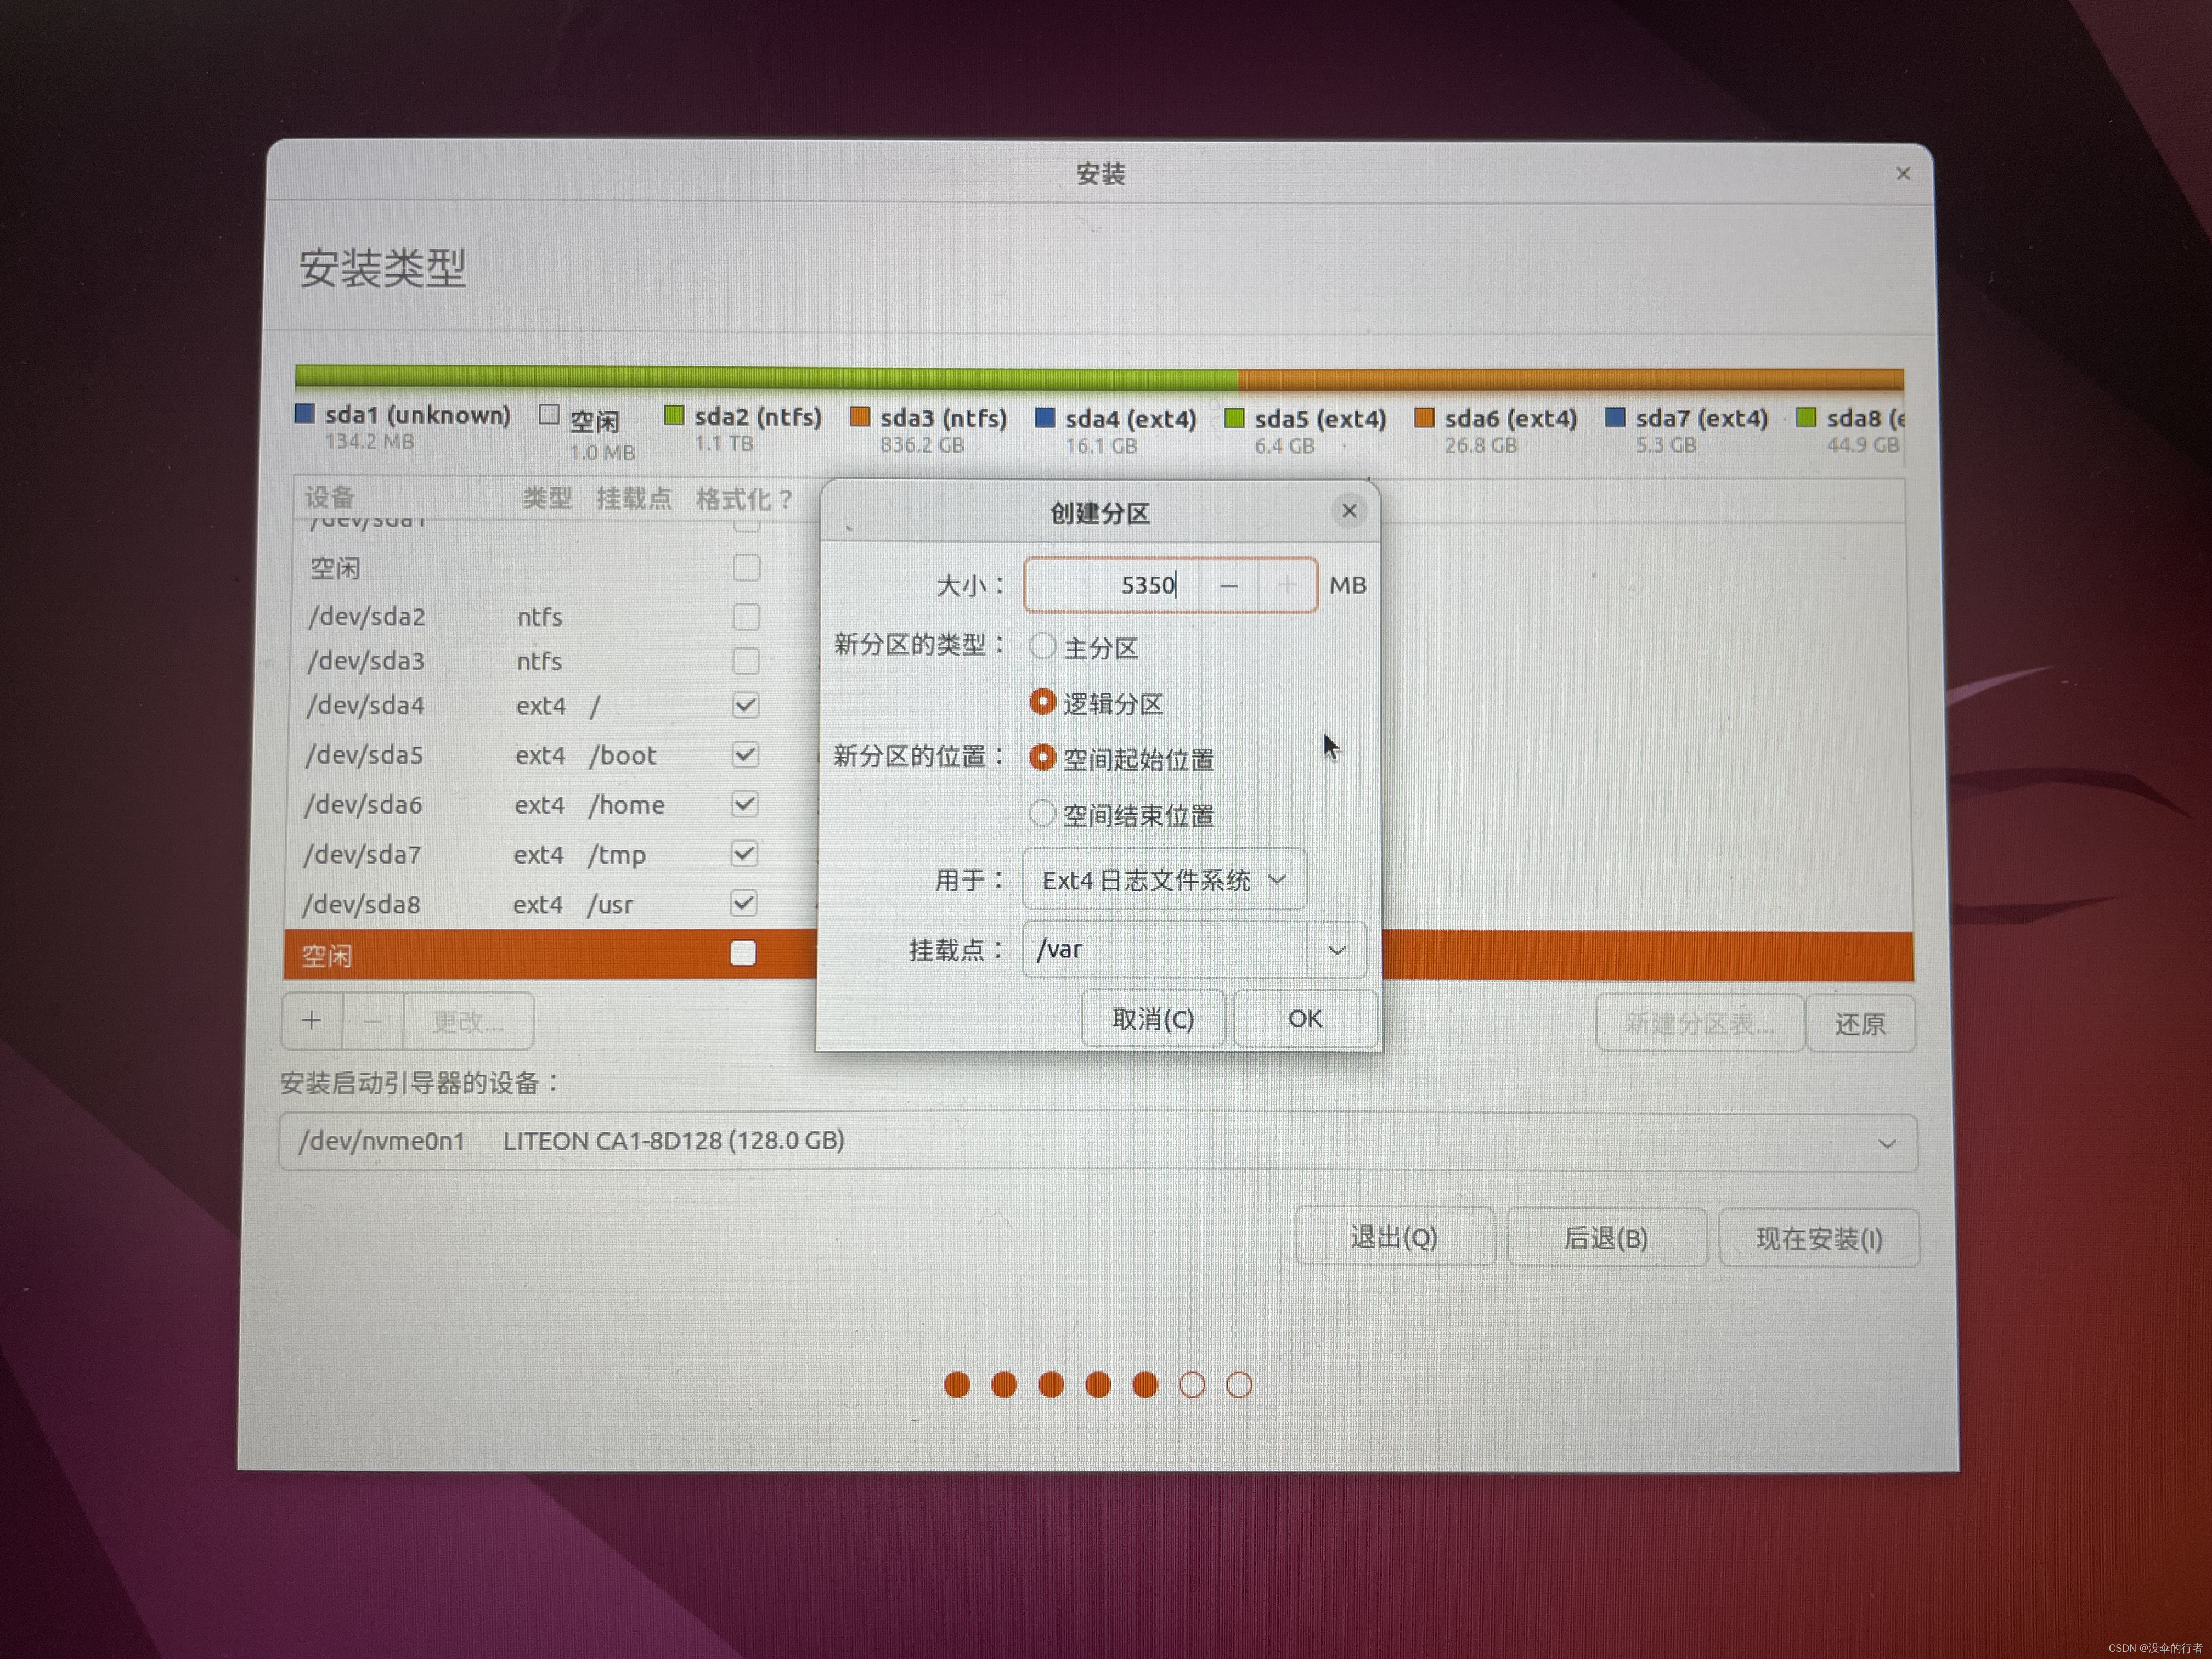Click the orange sda3 (ntfs) legend swatch
Screen dimensions: 2212x1659
859,417
